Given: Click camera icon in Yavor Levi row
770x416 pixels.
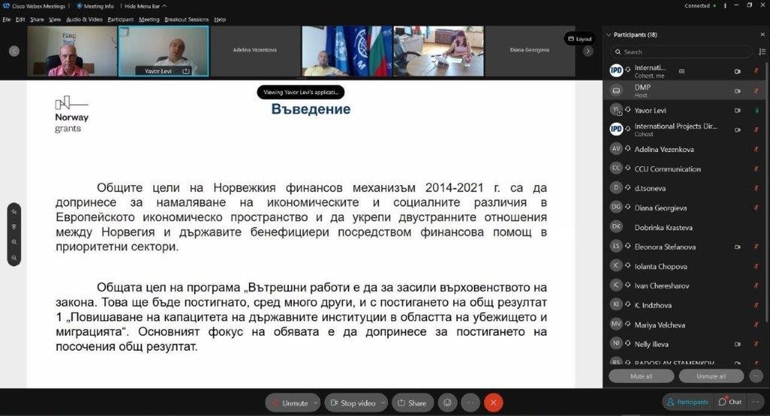Looking at the screenshot, I should pyautogui.click(x=737, y=110).
